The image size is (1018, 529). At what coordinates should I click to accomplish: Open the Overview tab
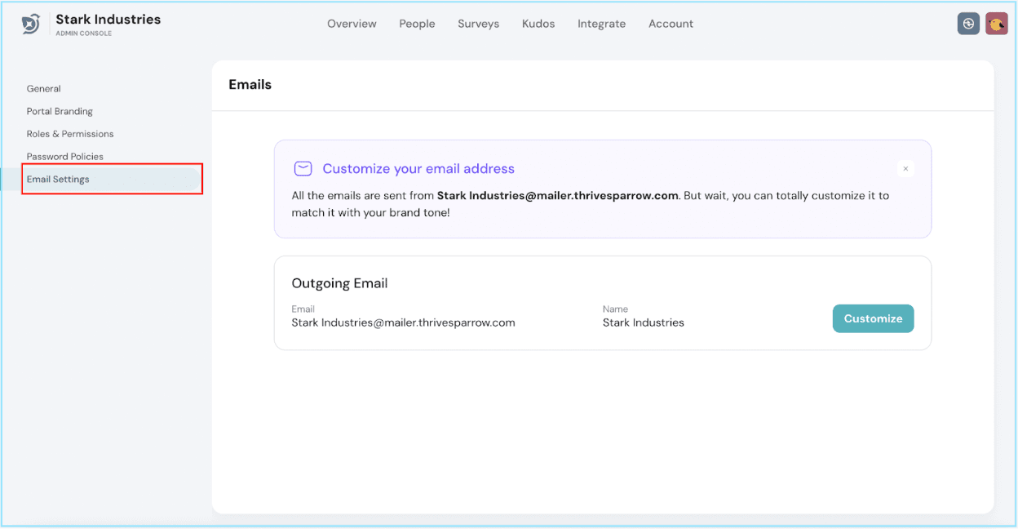point(352,24)
